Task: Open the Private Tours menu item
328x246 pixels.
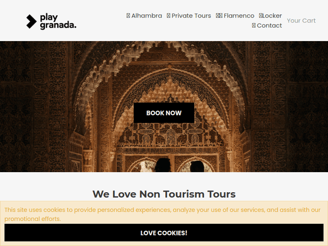Action: coord(189,16)
